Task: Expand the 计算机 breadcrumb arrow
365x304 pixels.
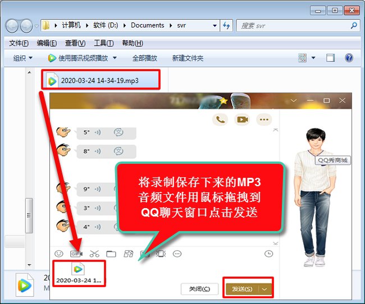Action: click(87, 26)
